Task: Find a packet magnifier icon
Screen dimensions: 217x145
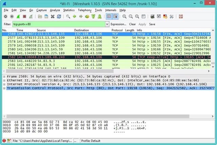Action: [x=68, y=17]
